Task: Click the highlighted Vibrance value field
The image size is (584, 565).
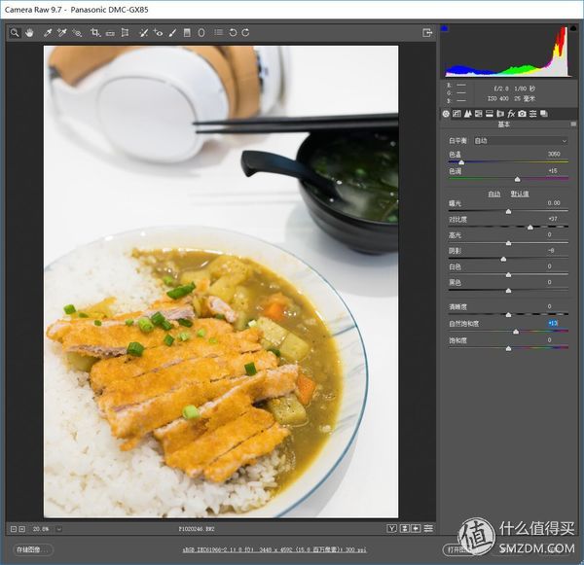Action: click(553, 323)
